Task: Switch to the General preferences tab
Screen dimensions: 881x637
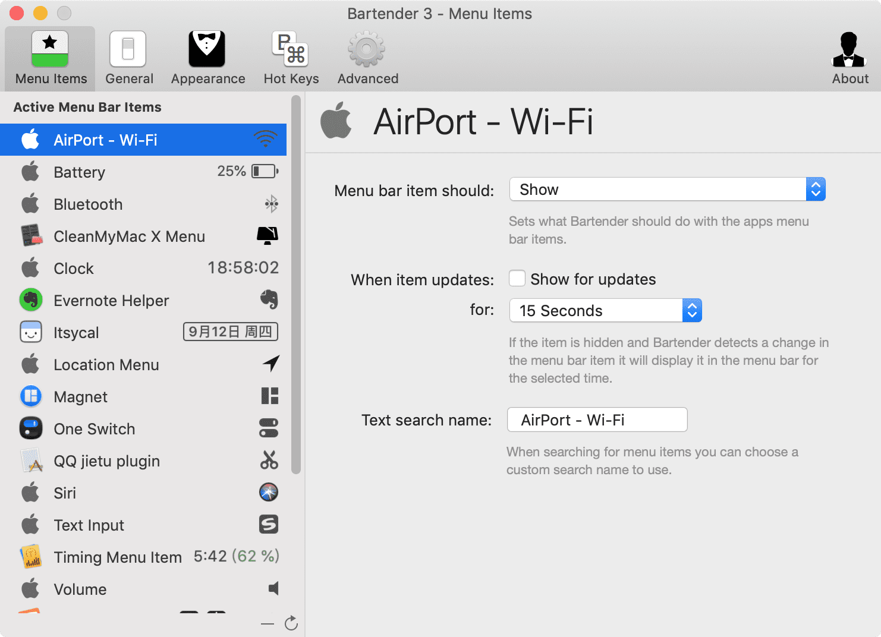Action: click(129, 58)
